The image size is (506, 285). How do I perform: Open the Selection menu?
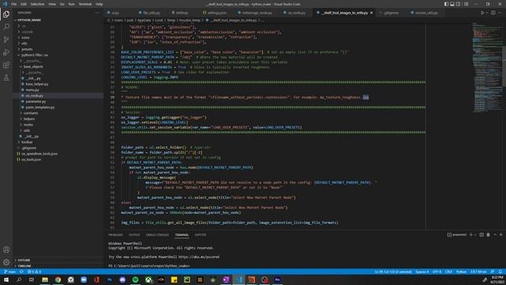(x=37, y=4)
